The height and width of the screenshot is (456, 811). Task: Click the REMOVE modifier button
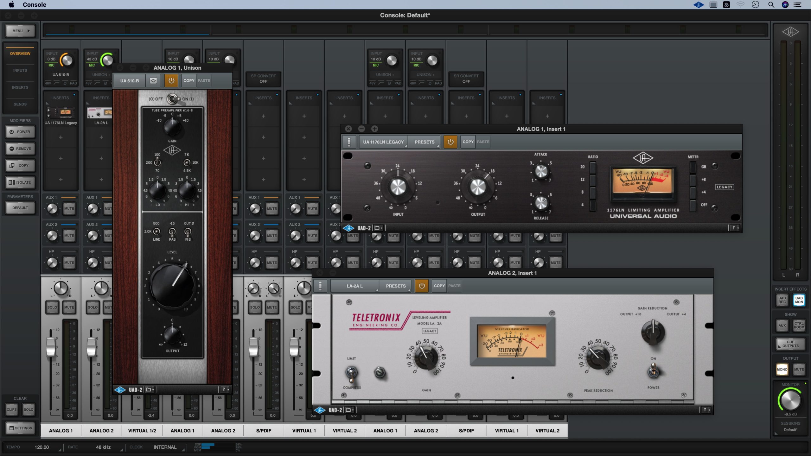click(20, 149)
